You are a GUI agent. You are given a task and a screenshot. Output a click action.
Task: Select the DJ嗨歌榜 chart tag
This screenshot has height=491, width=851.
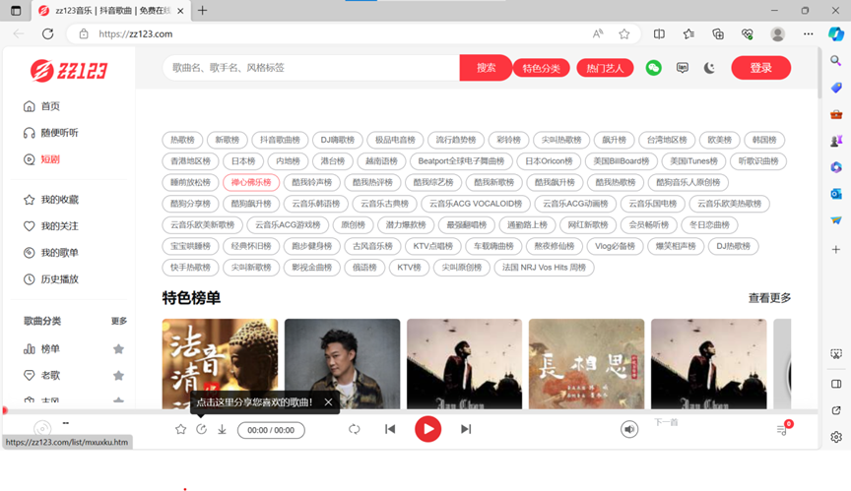pos(338,140)
